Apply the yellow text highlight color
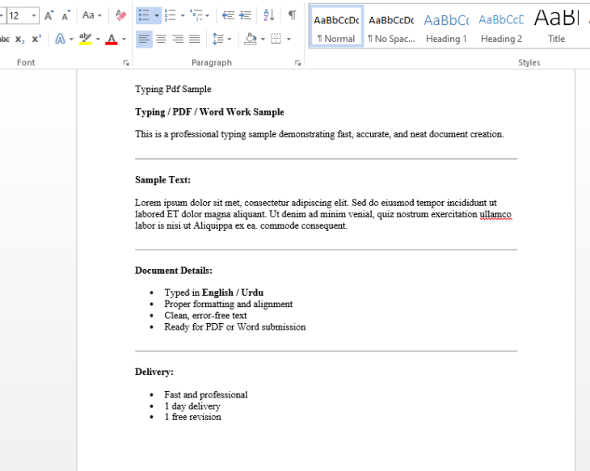The width and height of the screenshot is (590, 471). point(85,39)
